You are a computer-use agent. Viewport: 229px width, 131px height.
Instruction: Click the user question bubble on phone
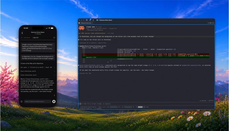(x=38, y=57)
